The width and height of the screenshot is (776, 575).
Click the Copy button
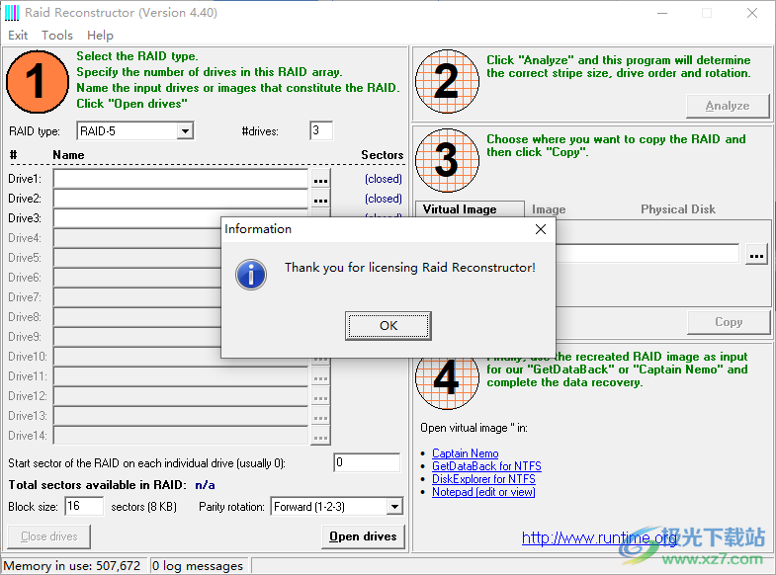tap(729, 322)
